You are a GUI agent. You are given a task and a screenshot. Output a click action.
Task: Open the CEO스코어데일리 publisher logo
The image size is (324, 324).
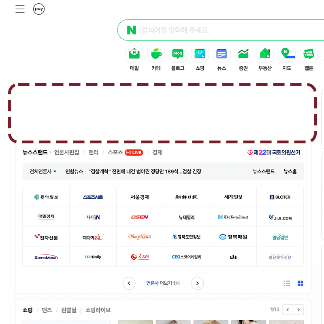(x=186, y=257)
